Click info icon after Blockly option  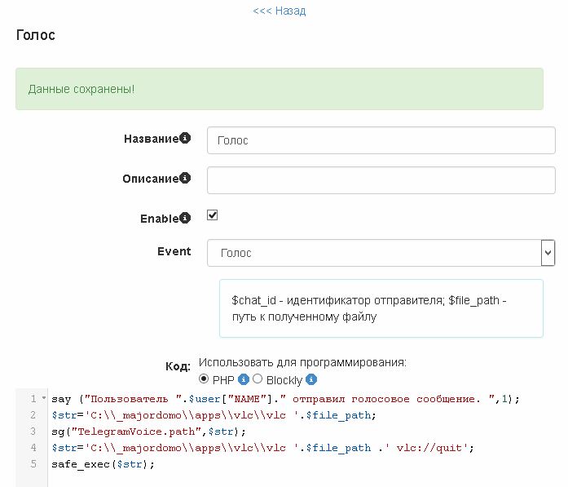311,379
